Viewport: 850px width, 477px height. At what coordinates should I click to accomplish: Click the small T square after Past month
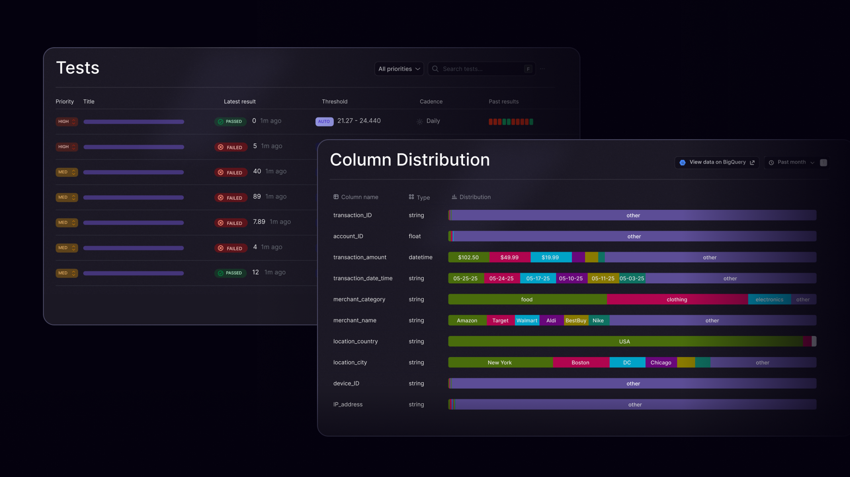click(x=823, y=162)
